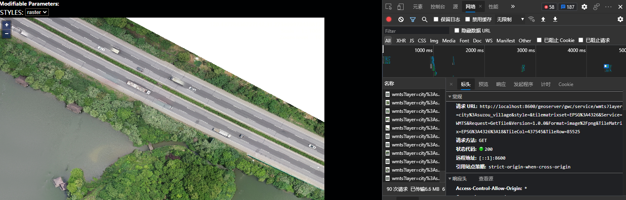Viewport: 626px width, 200px height.
Task: Toggle the network filter funnel icon
Action: (x=413, y=19)
